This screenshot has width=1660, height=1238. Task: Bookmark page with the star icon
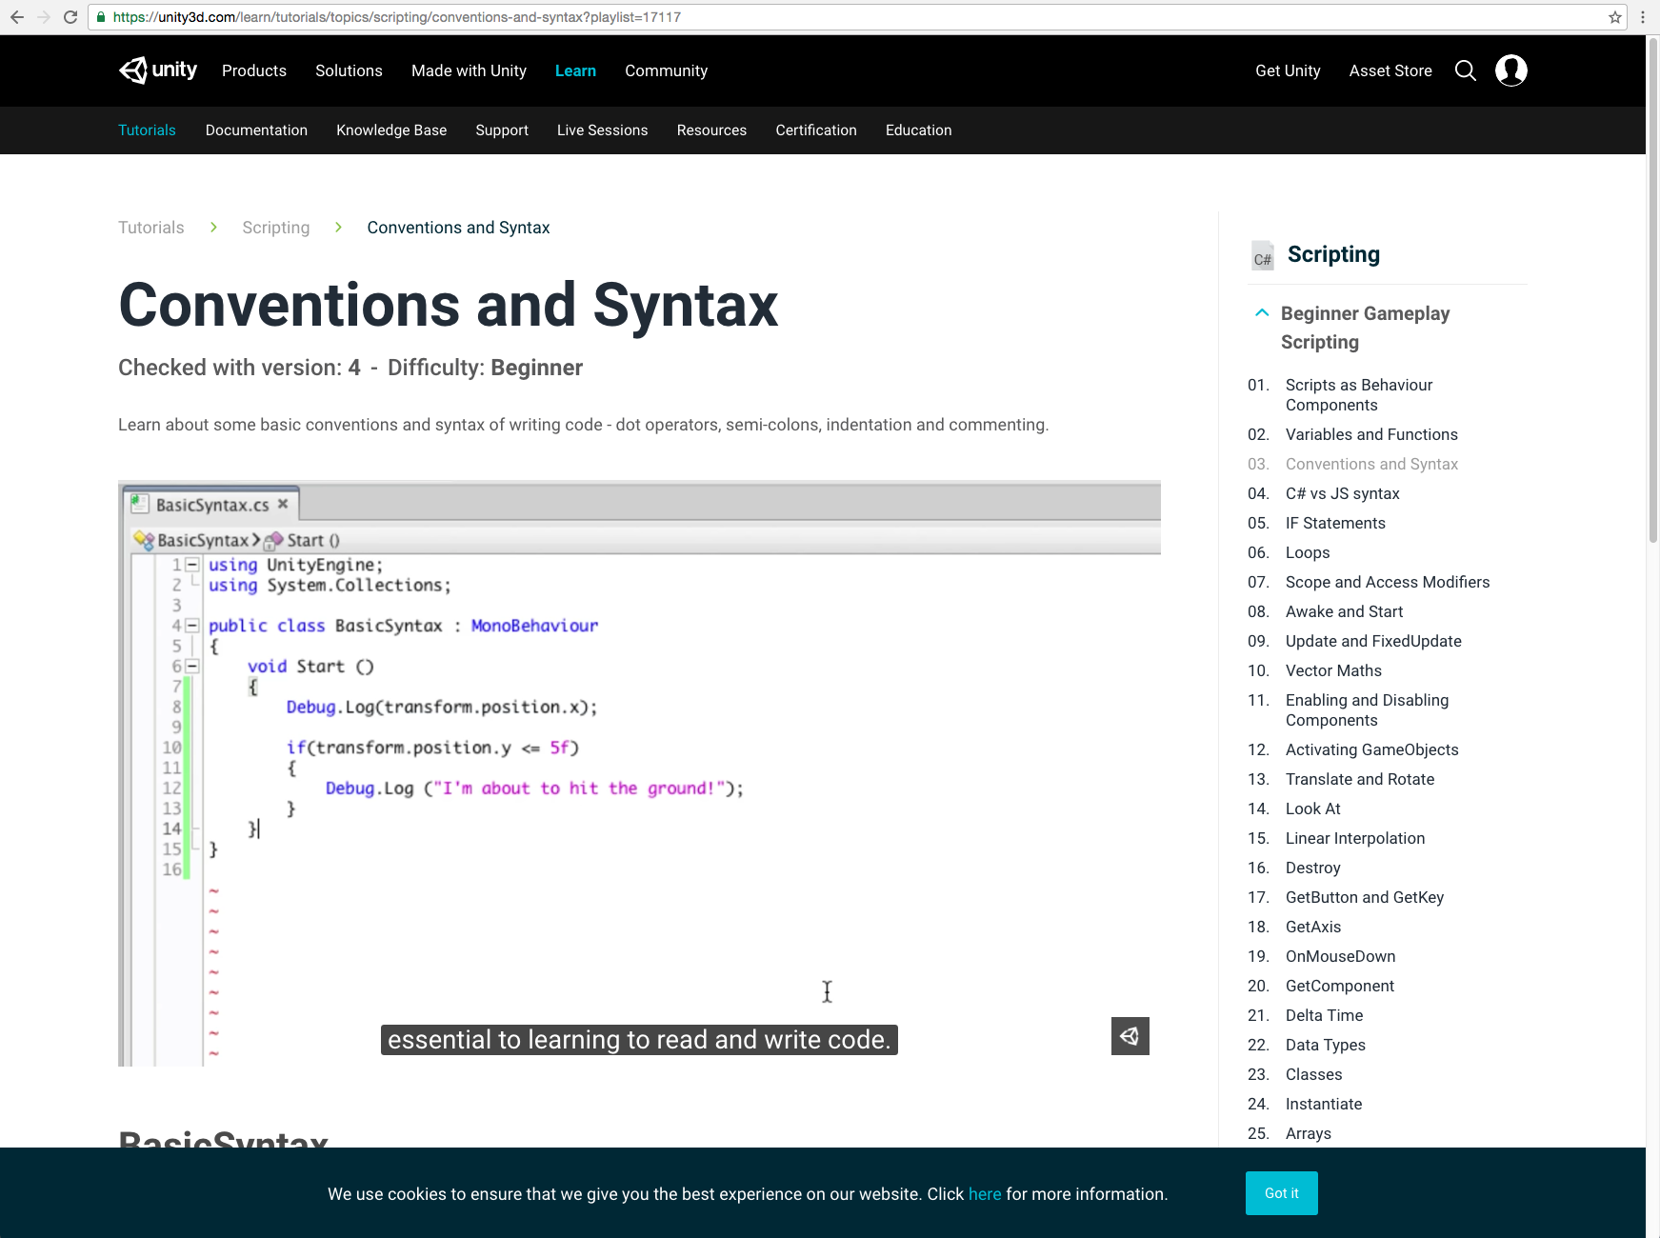pyautogui.click(x=1615, y=17)
